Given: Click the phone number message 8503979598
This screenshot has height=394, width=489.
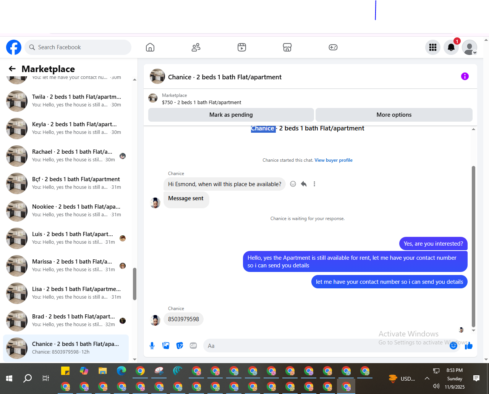Looking at the screenshot, I should [x=183, y=319].
